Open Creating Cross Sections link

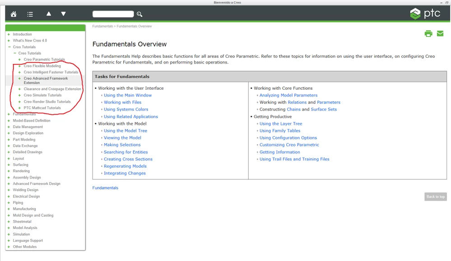tap(128, 159)
